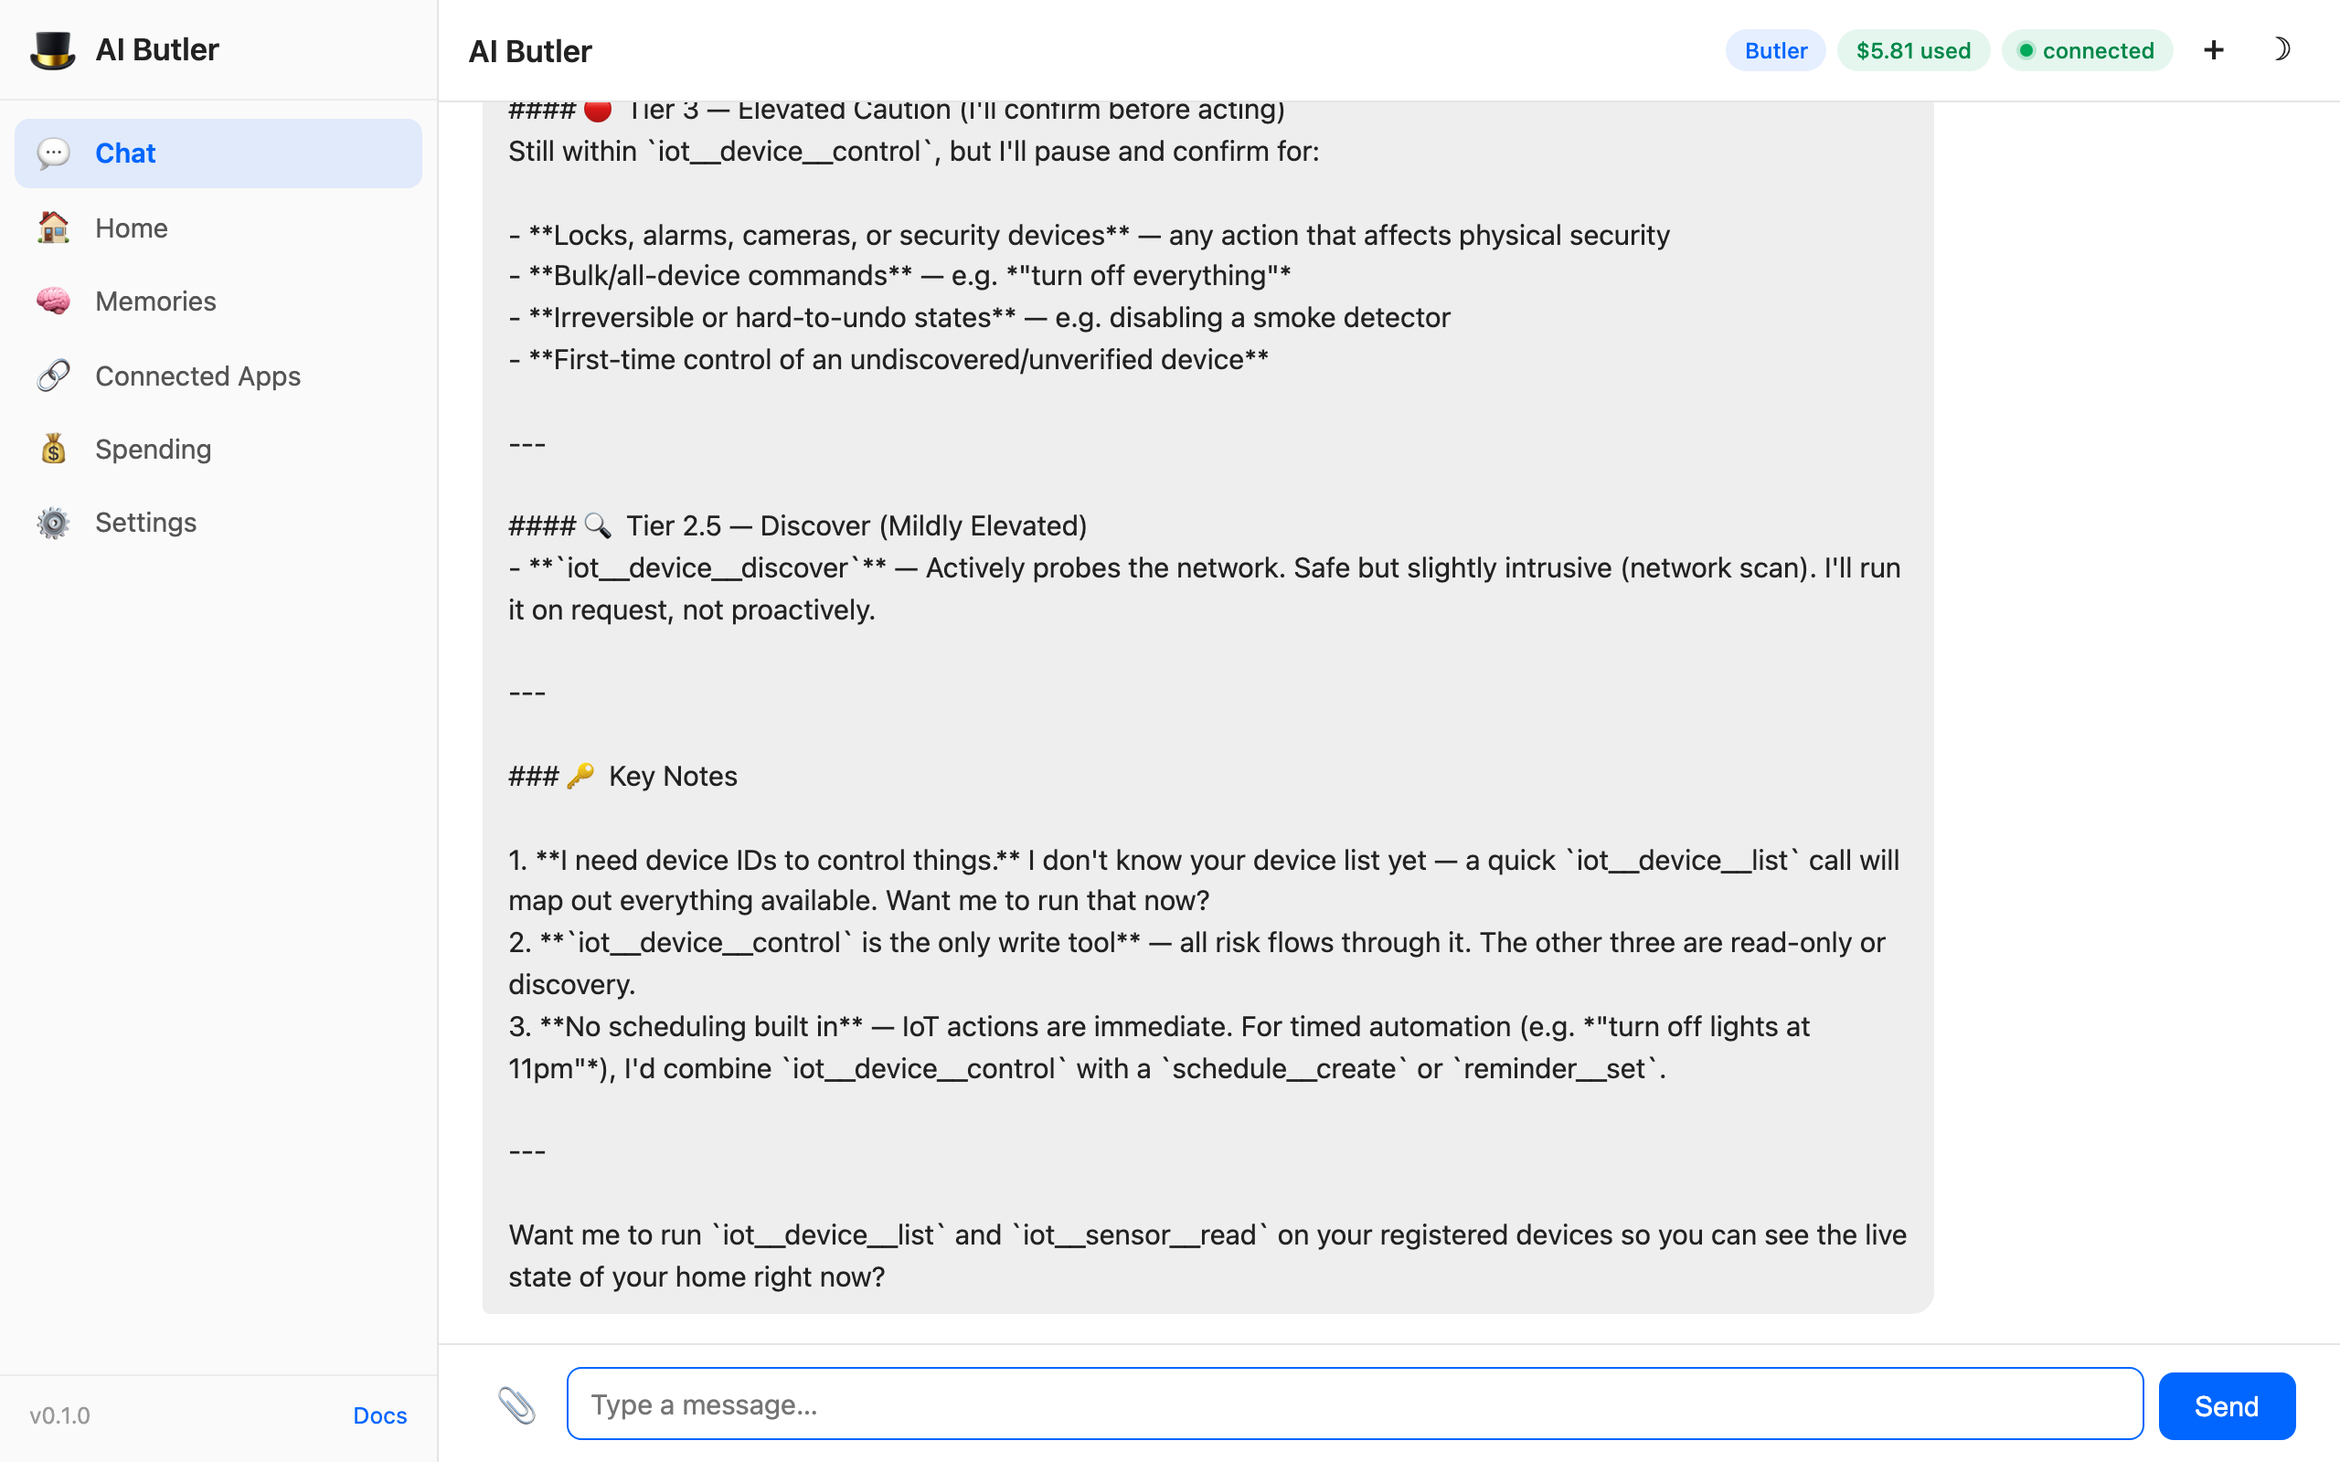Click the Butler badge in header
This screenshot has width=2340, height=1462.
pos(1775,50)
